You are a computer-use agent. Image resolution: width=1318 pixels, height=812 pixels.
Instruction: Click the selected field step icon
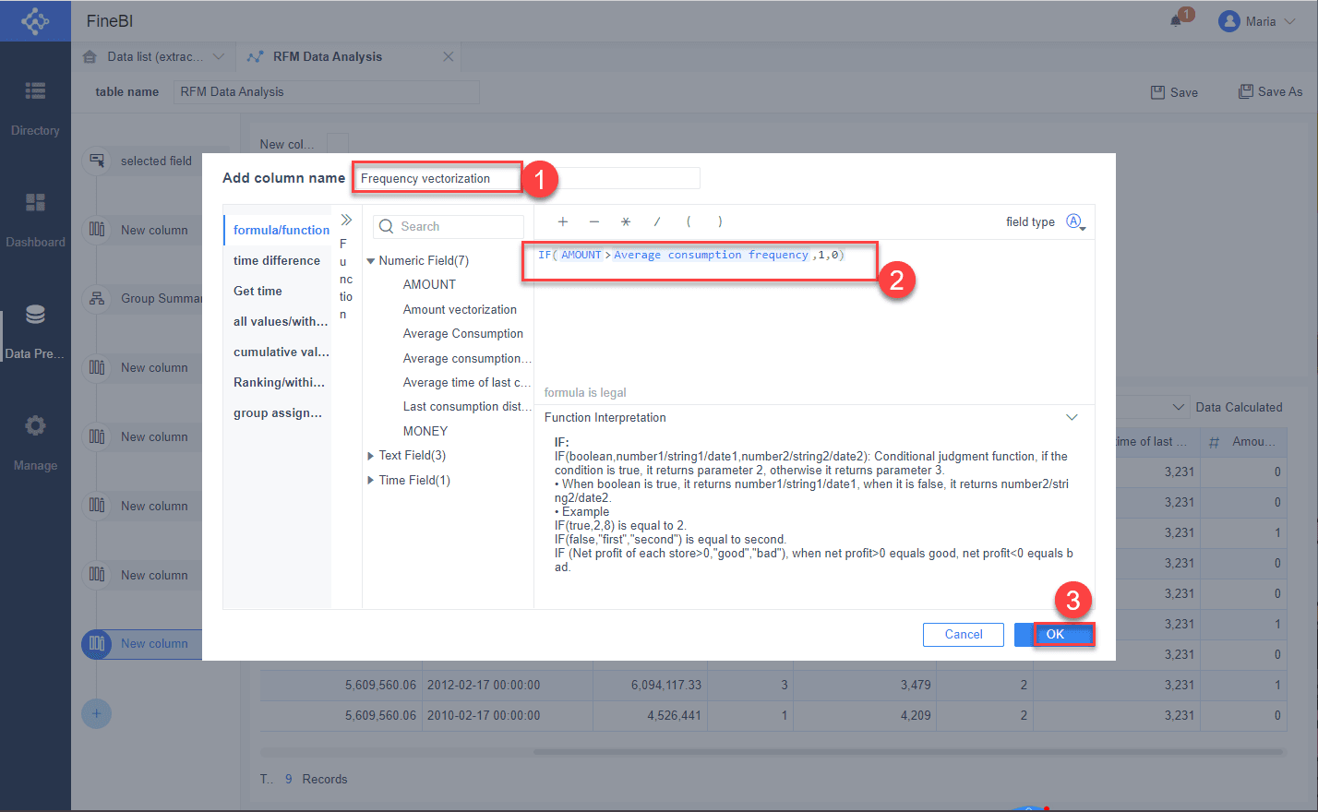tap(97, 161)
